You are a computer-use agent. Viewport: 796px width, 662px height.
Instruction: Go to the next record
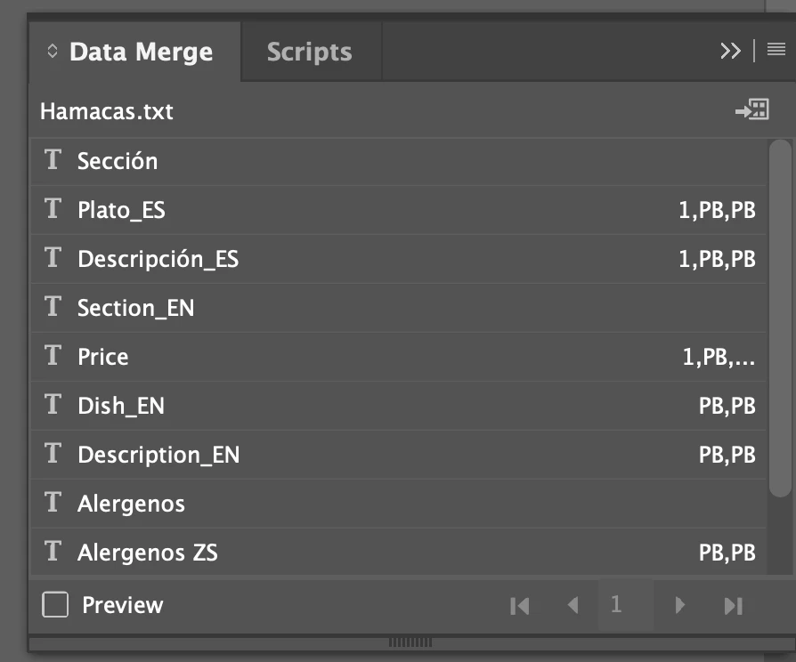point(679,605)
